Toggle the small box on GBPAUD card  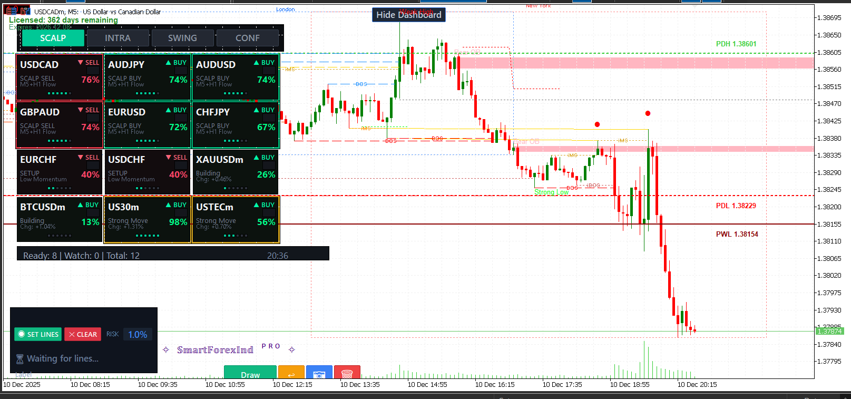point(93,118)
